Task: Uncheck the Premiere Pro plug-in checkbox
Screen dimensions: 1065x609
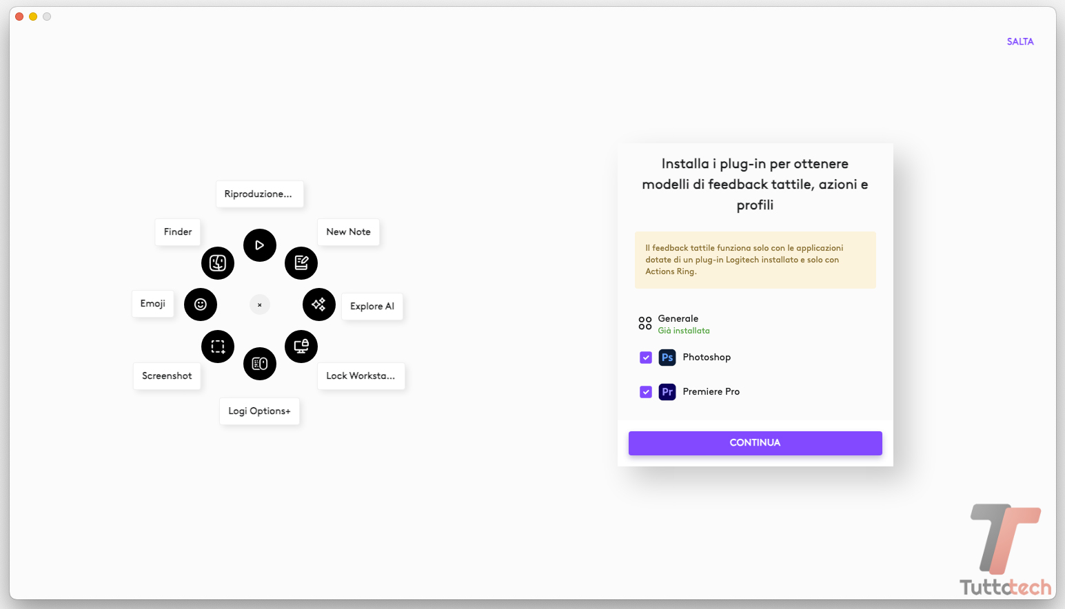Action: click(646, 392)
